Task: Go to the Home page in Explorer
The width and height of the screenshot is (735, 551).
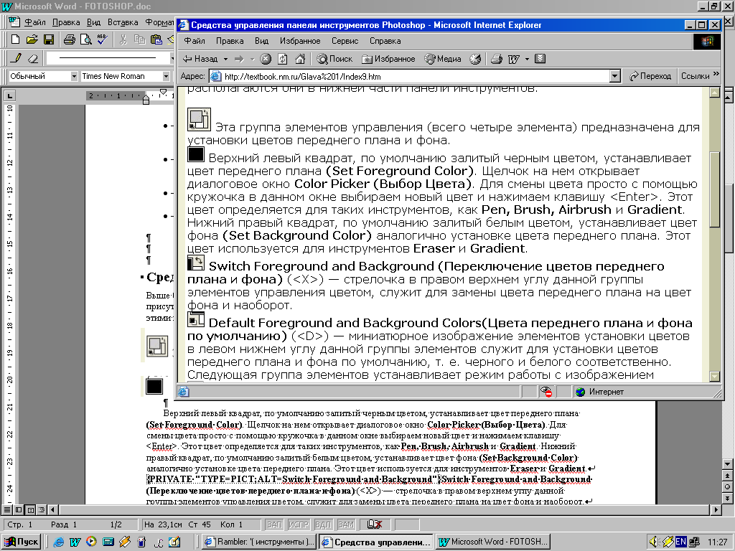Action: coord(300,59)
